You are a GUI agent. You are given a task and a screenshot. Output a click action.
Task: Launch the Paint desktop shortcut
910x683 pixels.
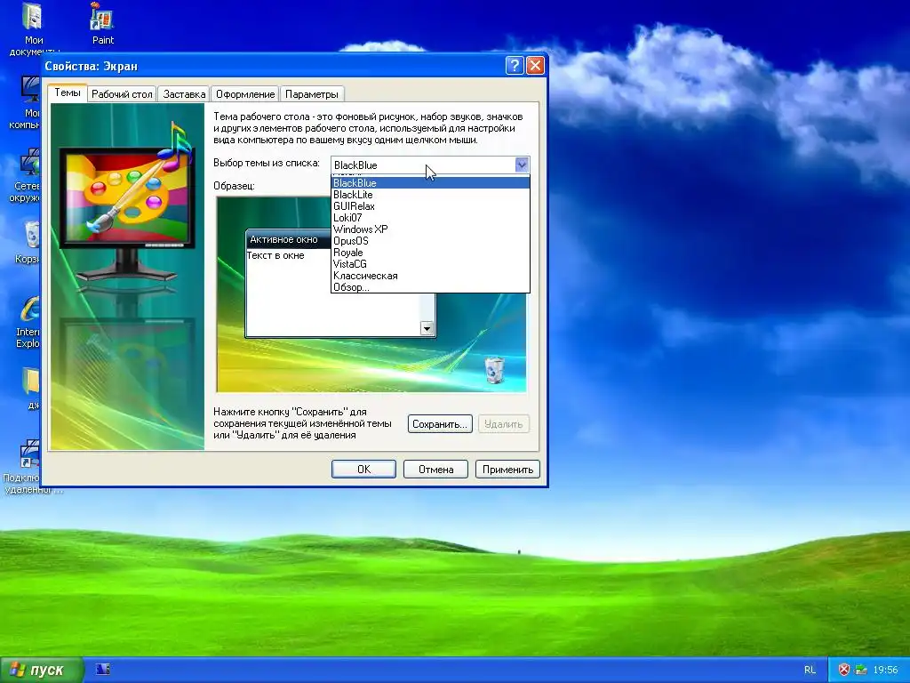103,24
